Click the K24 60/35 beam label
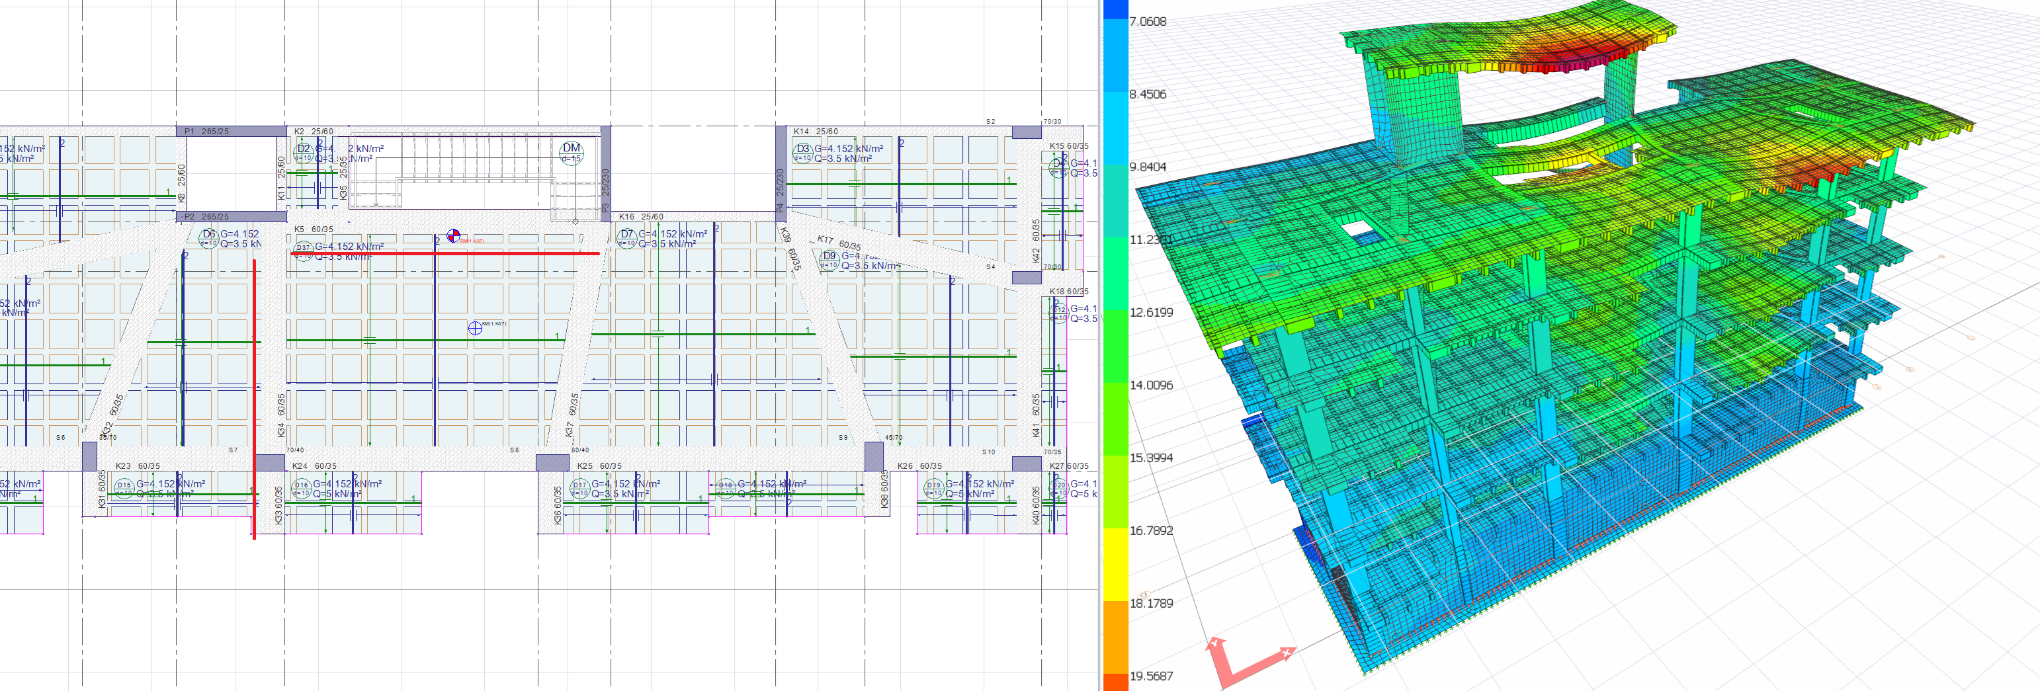The width and height of the screenshot is (2040, 691). [314, 466]
